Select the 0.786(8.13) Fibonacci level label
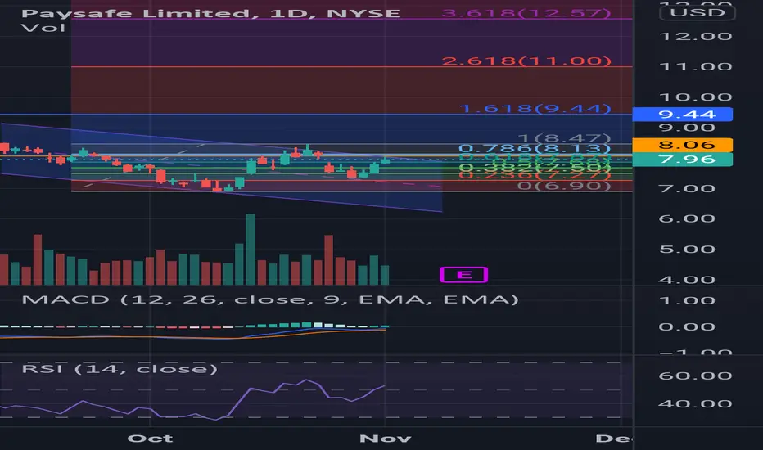Viewport: 763px width, 450px height. [535, 148]
